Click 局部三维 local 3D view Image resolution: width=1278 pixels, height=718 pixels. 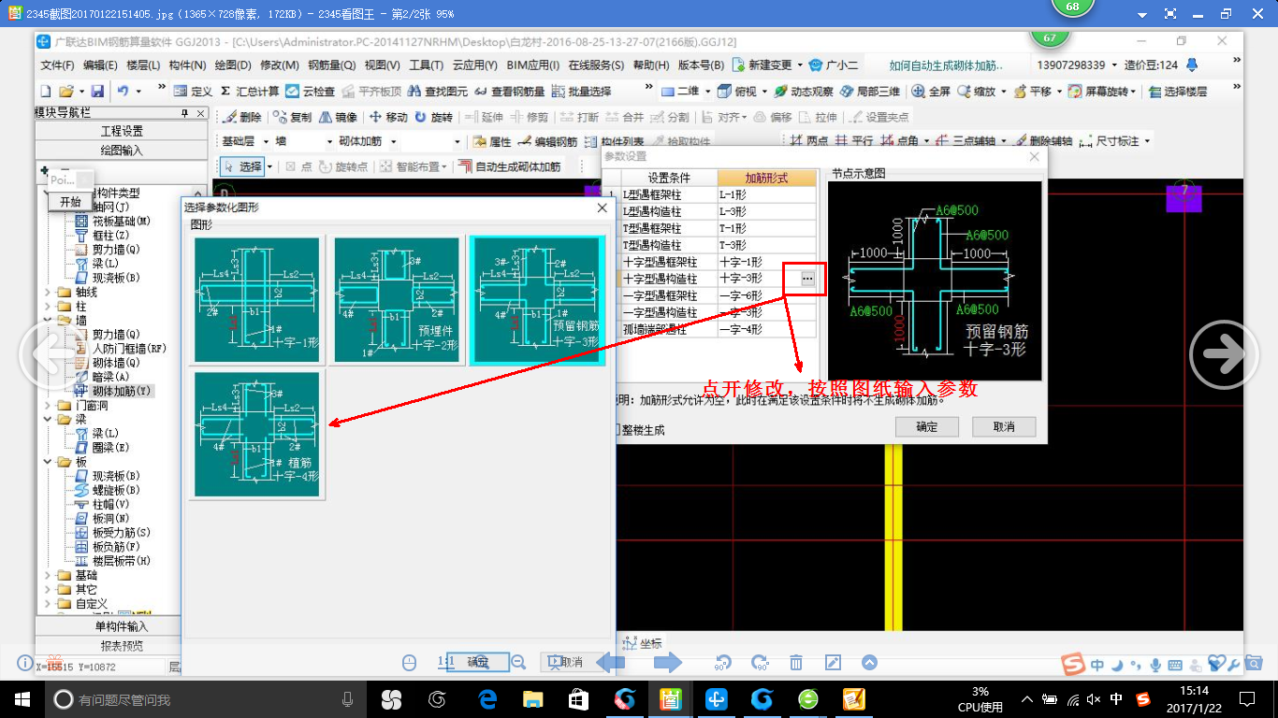871,92
